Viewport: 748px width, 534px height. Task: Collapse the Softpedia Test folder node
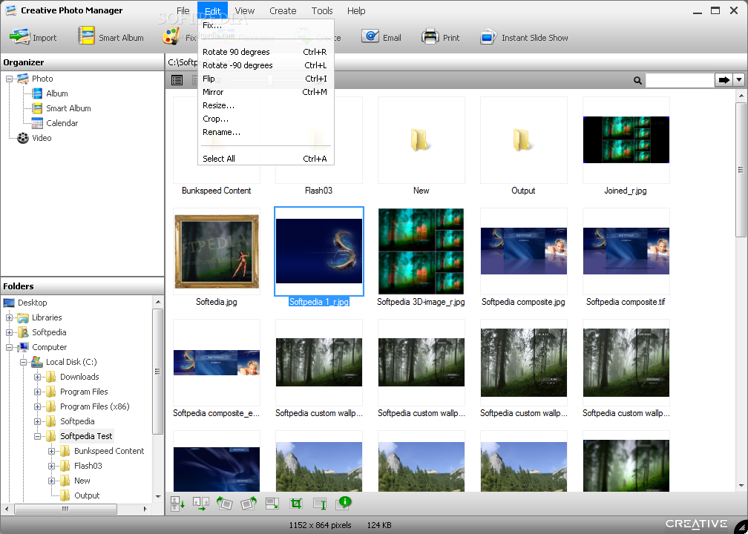pos(37,436)
